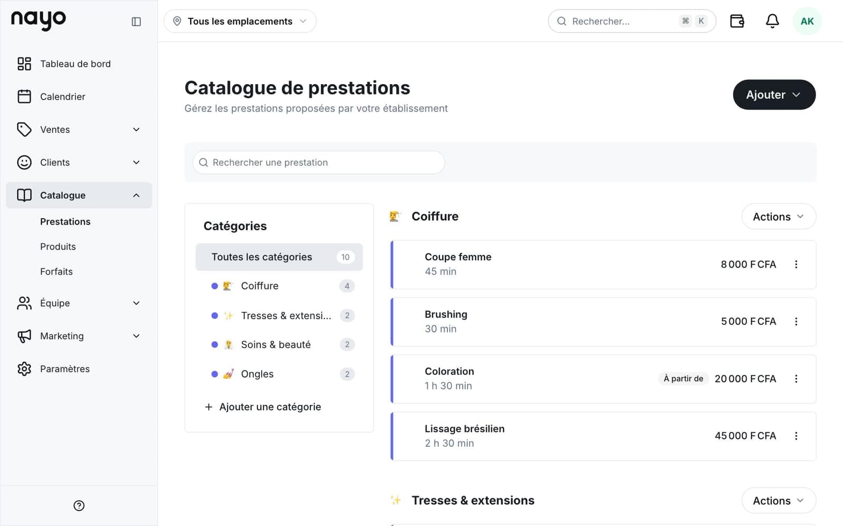843x526 pixels.
Task: Click the Marketing megaphone icon
Action: coord(24,336)
